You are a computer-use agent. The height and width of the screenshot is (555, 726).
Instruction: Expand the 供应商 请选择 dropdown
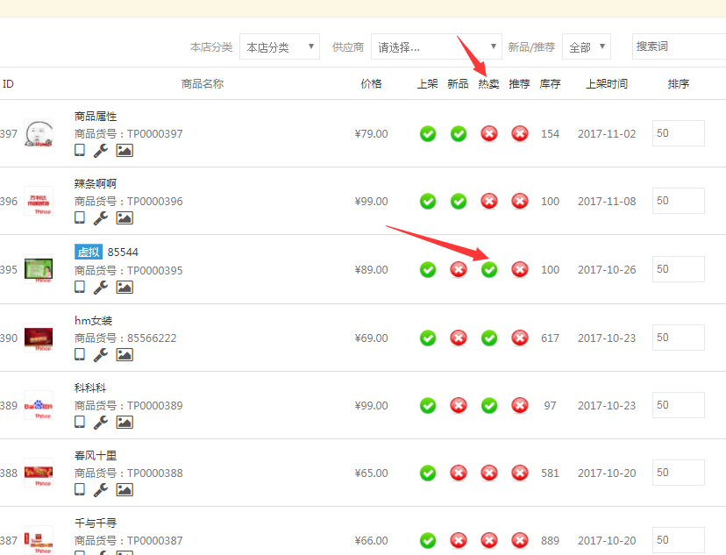436,47
